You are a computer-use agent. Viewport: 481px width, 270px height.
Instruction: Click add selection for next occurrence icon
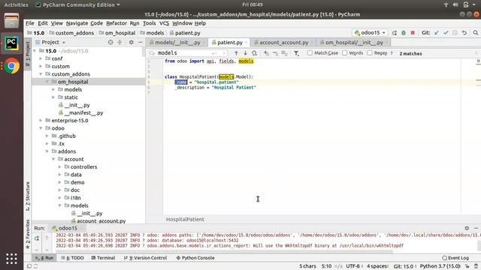click(x=266, y=53)
